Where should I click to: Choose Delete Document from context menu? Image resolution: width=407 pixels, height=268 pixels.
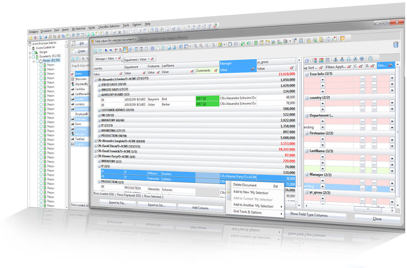[245, 185]
